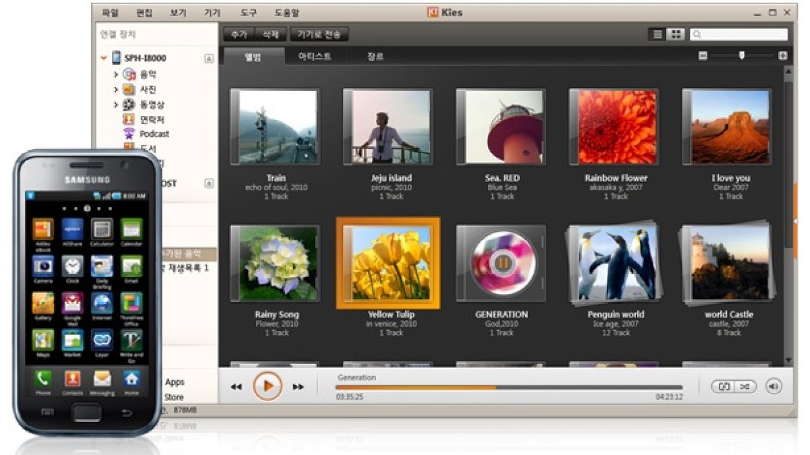Open the 파일 (File) menu

[109, 13]
